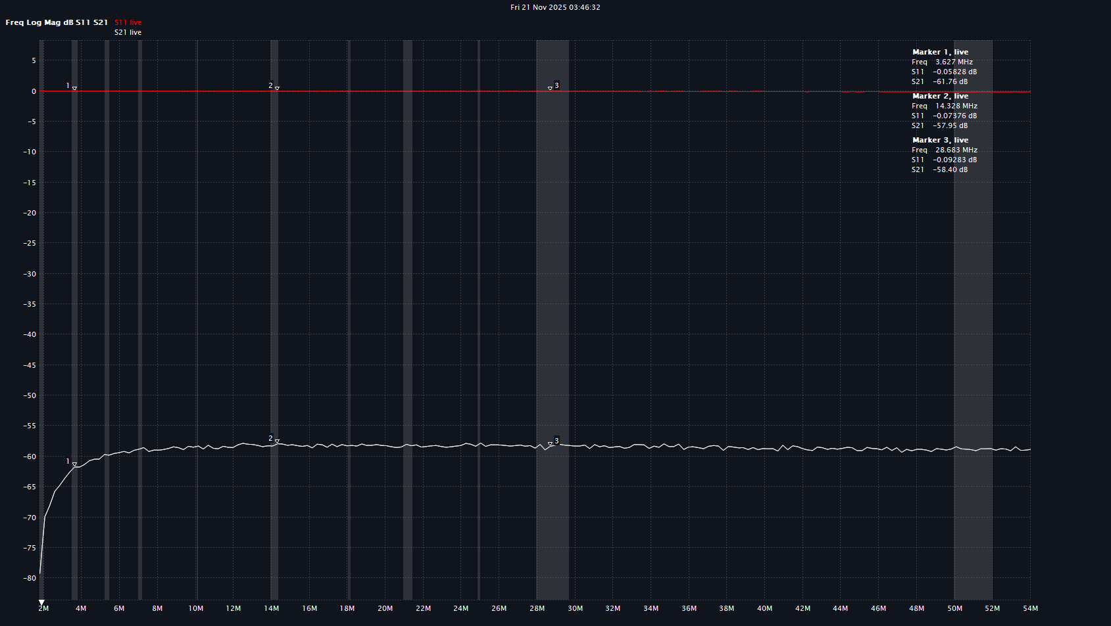Click the "Freq Log Mag dB S11 S21" title

57,22
